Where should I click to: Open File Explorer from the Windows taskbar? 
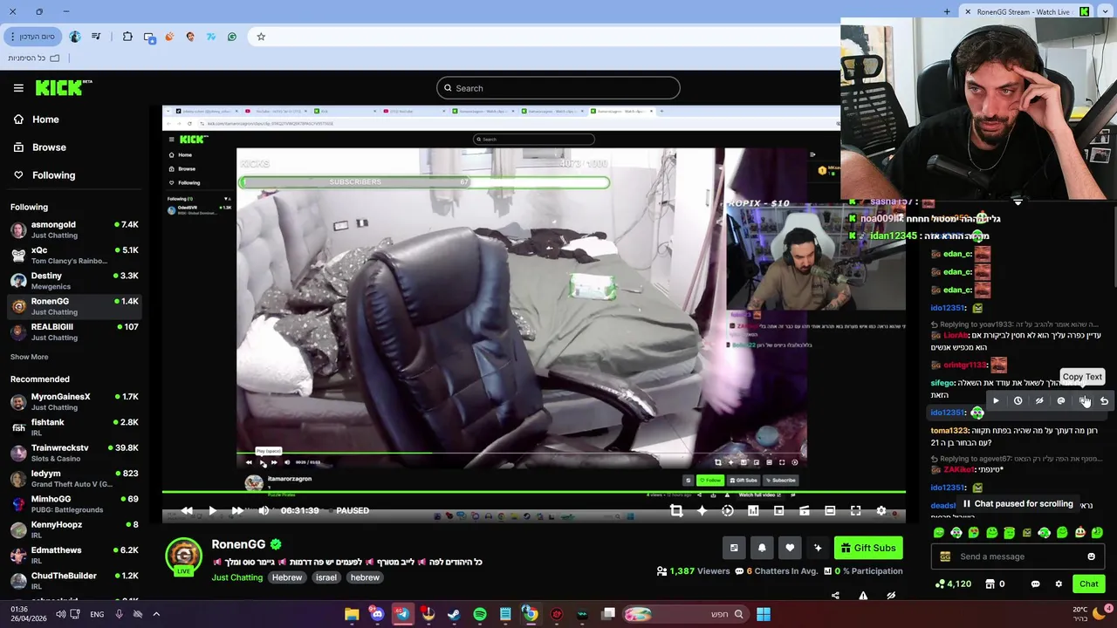pyautogui.click(x=352, y=614)
